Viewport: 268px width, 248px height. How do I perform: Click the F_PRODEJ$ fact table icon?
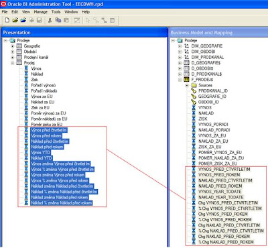click(186, 80)
